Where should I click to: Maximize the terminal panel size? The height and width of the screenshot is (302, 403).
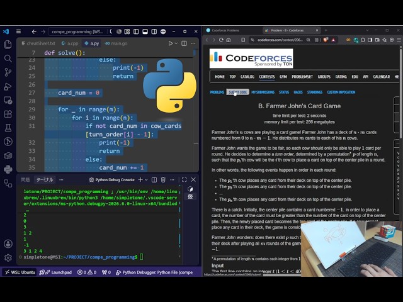click(184, 180)
